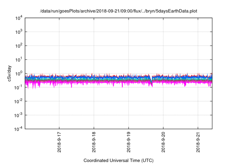234x164 pixels.
Task: Click the 10^3 y-axis tick label
Action: pyautogui.click(x=19, y=32)
